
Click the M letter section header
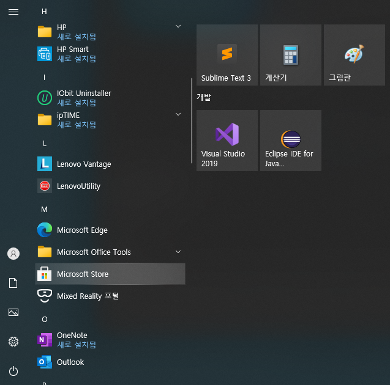click(44, 210)
